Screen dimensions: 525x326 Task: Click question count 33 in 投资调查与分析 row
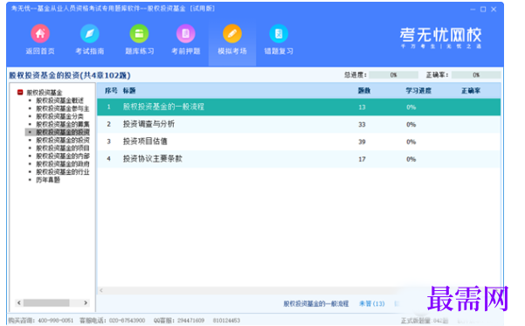click(x=362, y=125)
